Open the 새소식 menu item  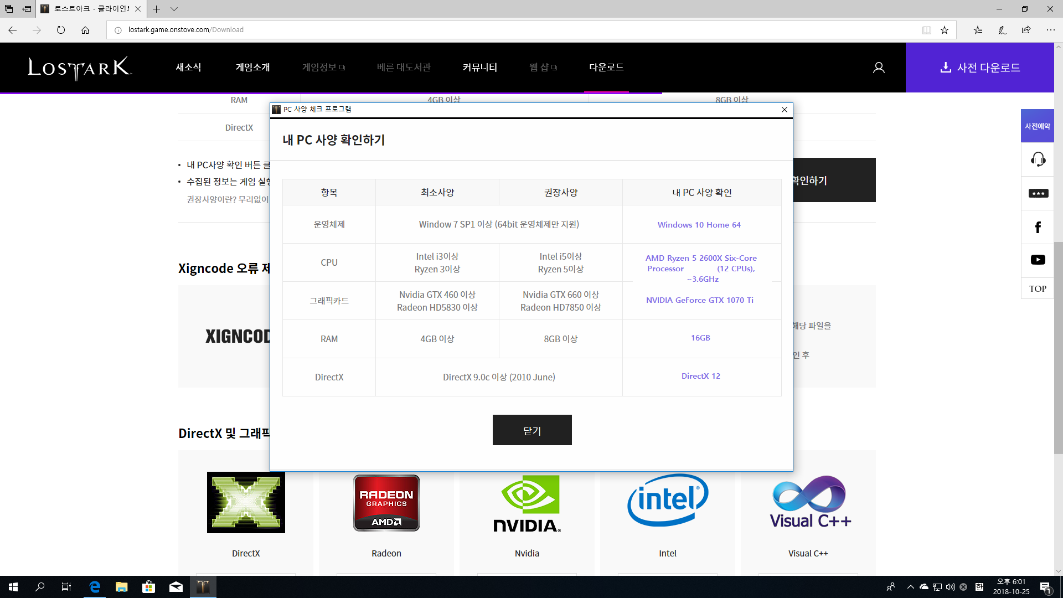click(x=188, y=67)
